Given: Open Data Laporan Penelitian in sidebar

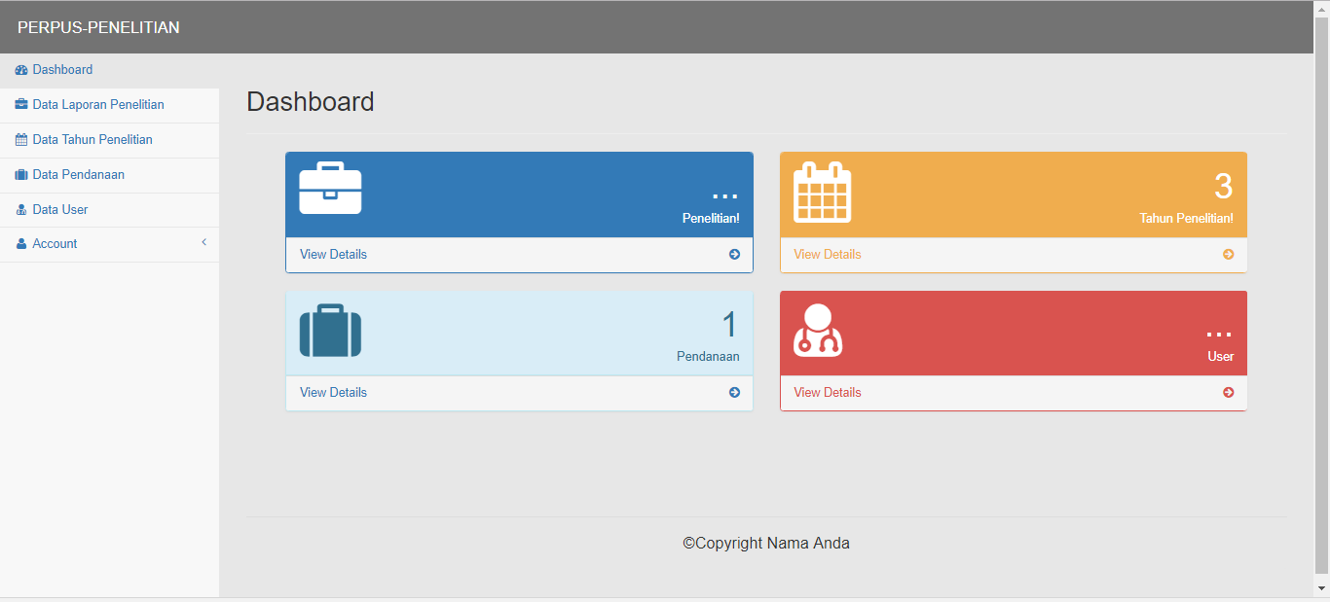Looking at the screenshot, I should 97,105.
